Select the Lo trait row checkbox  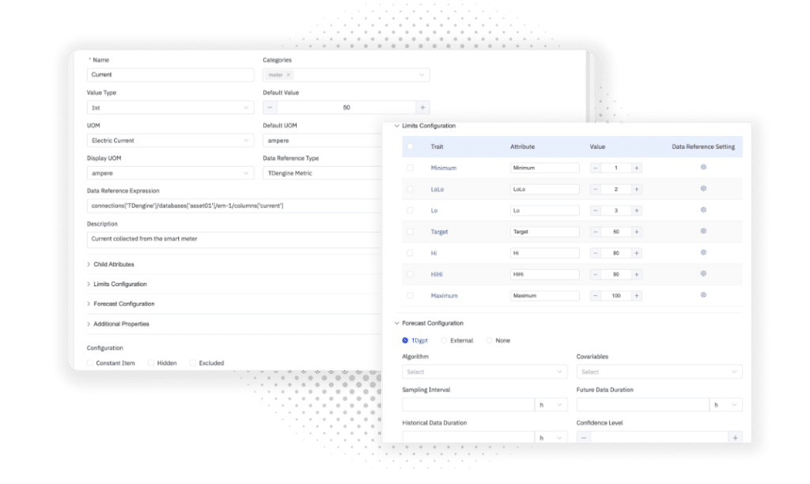tap(410, 210)
